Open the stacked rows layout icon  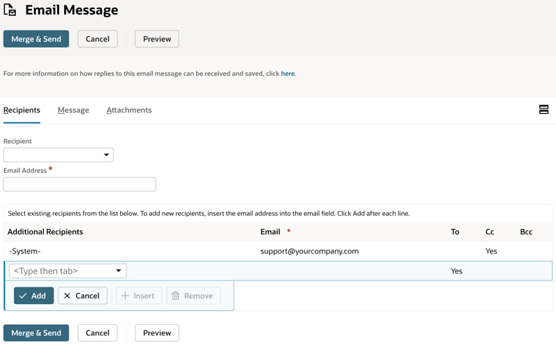coord(543,110)
